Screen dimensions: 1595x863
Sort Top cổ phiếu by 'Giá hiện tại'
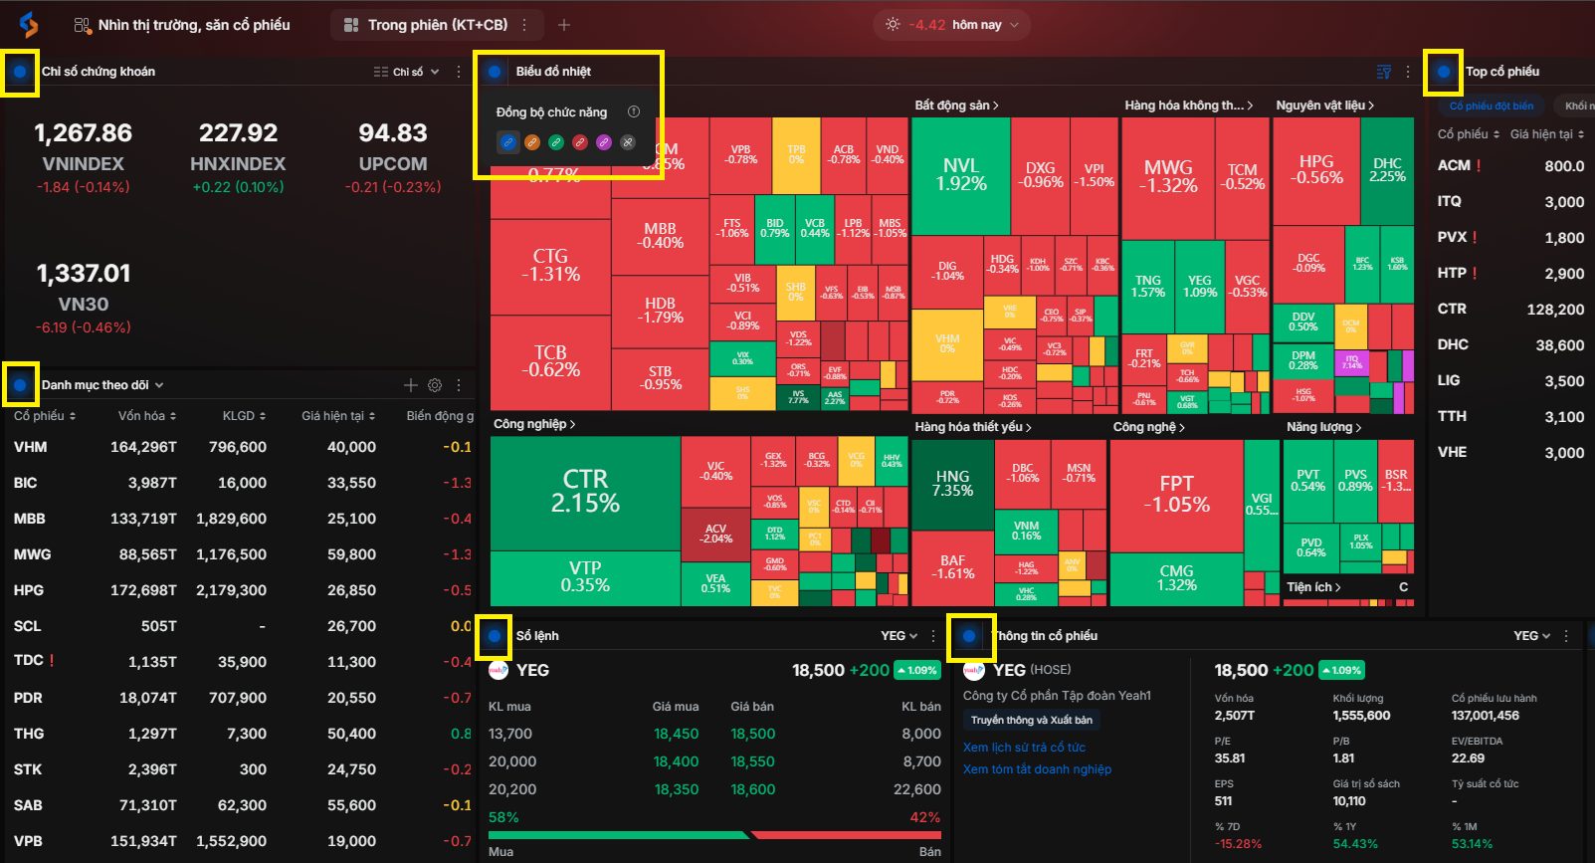pos(1547,133)
